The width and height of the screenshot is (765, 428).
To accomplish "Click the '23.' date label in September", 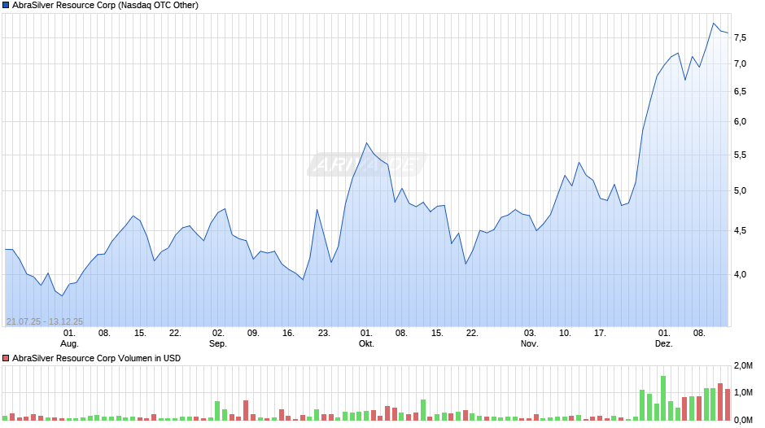I will [325, 334].
